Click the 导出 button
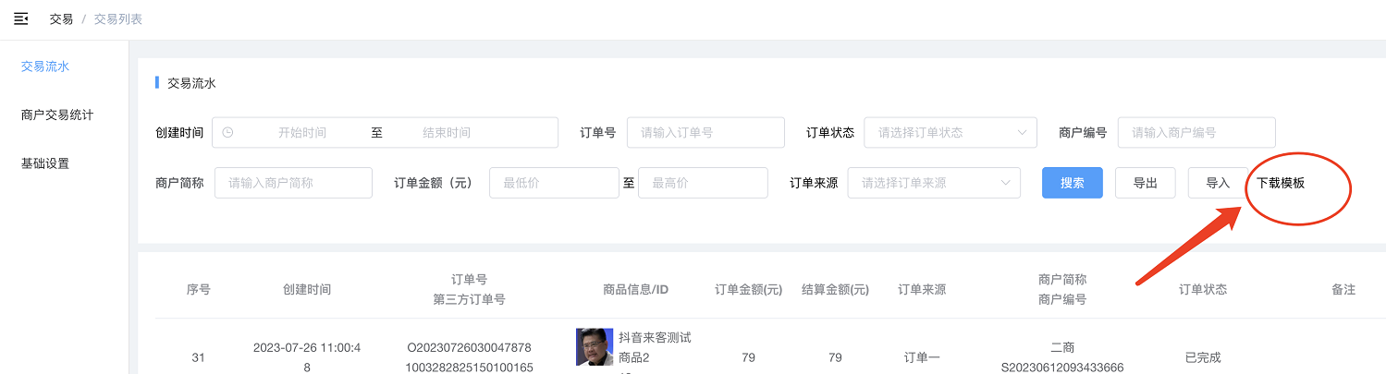1386x374 pixels. [1145, 183]
